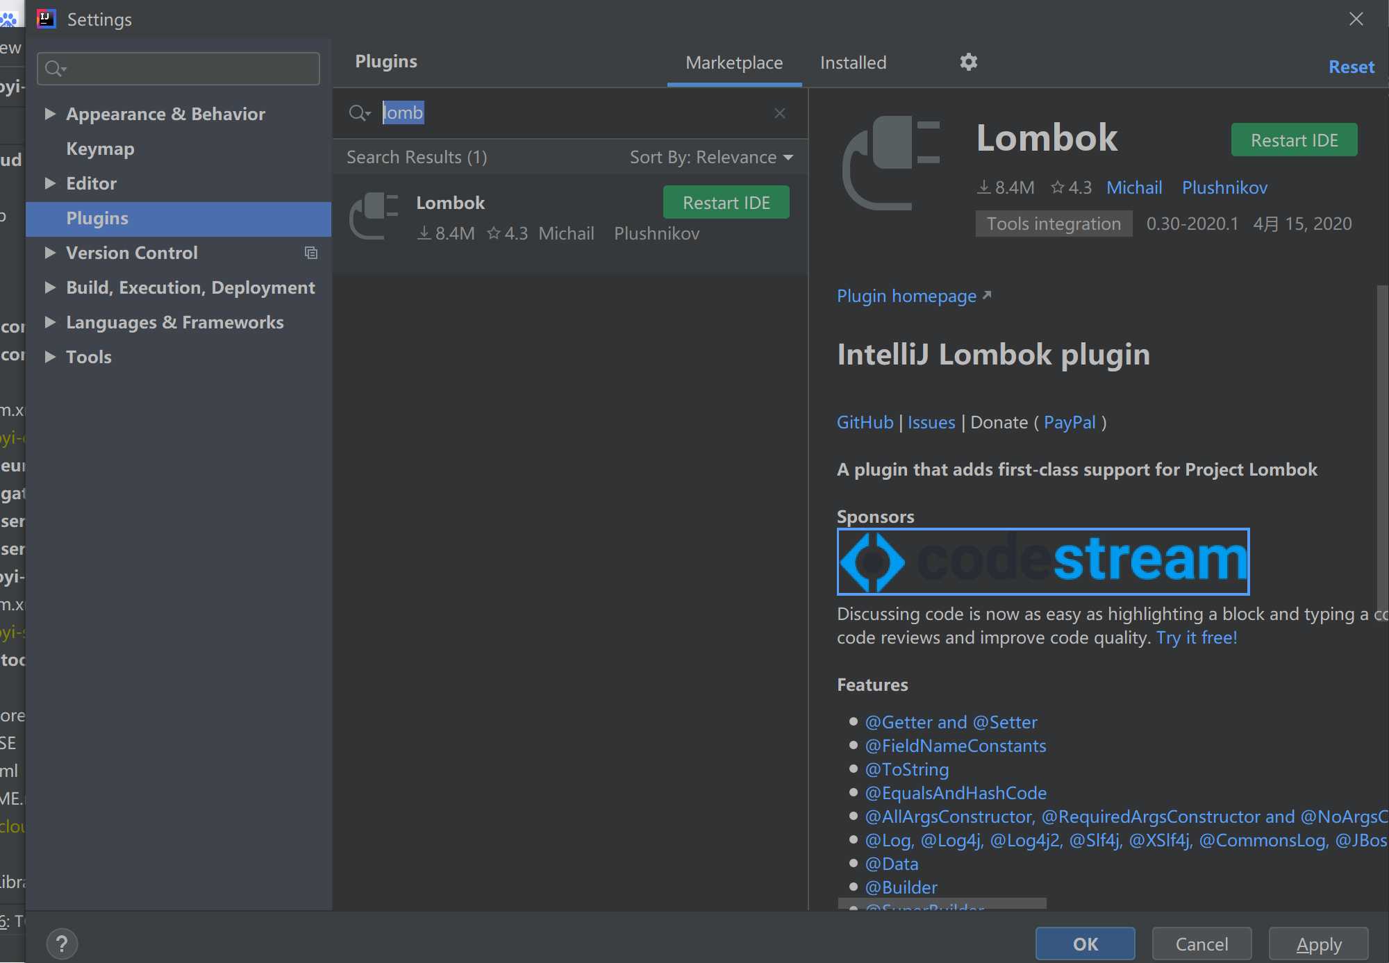The height and width of the screenshot is (963, 1389).
Task: Click Restart IDE in the search result row
Action: (x=726, y=203)
